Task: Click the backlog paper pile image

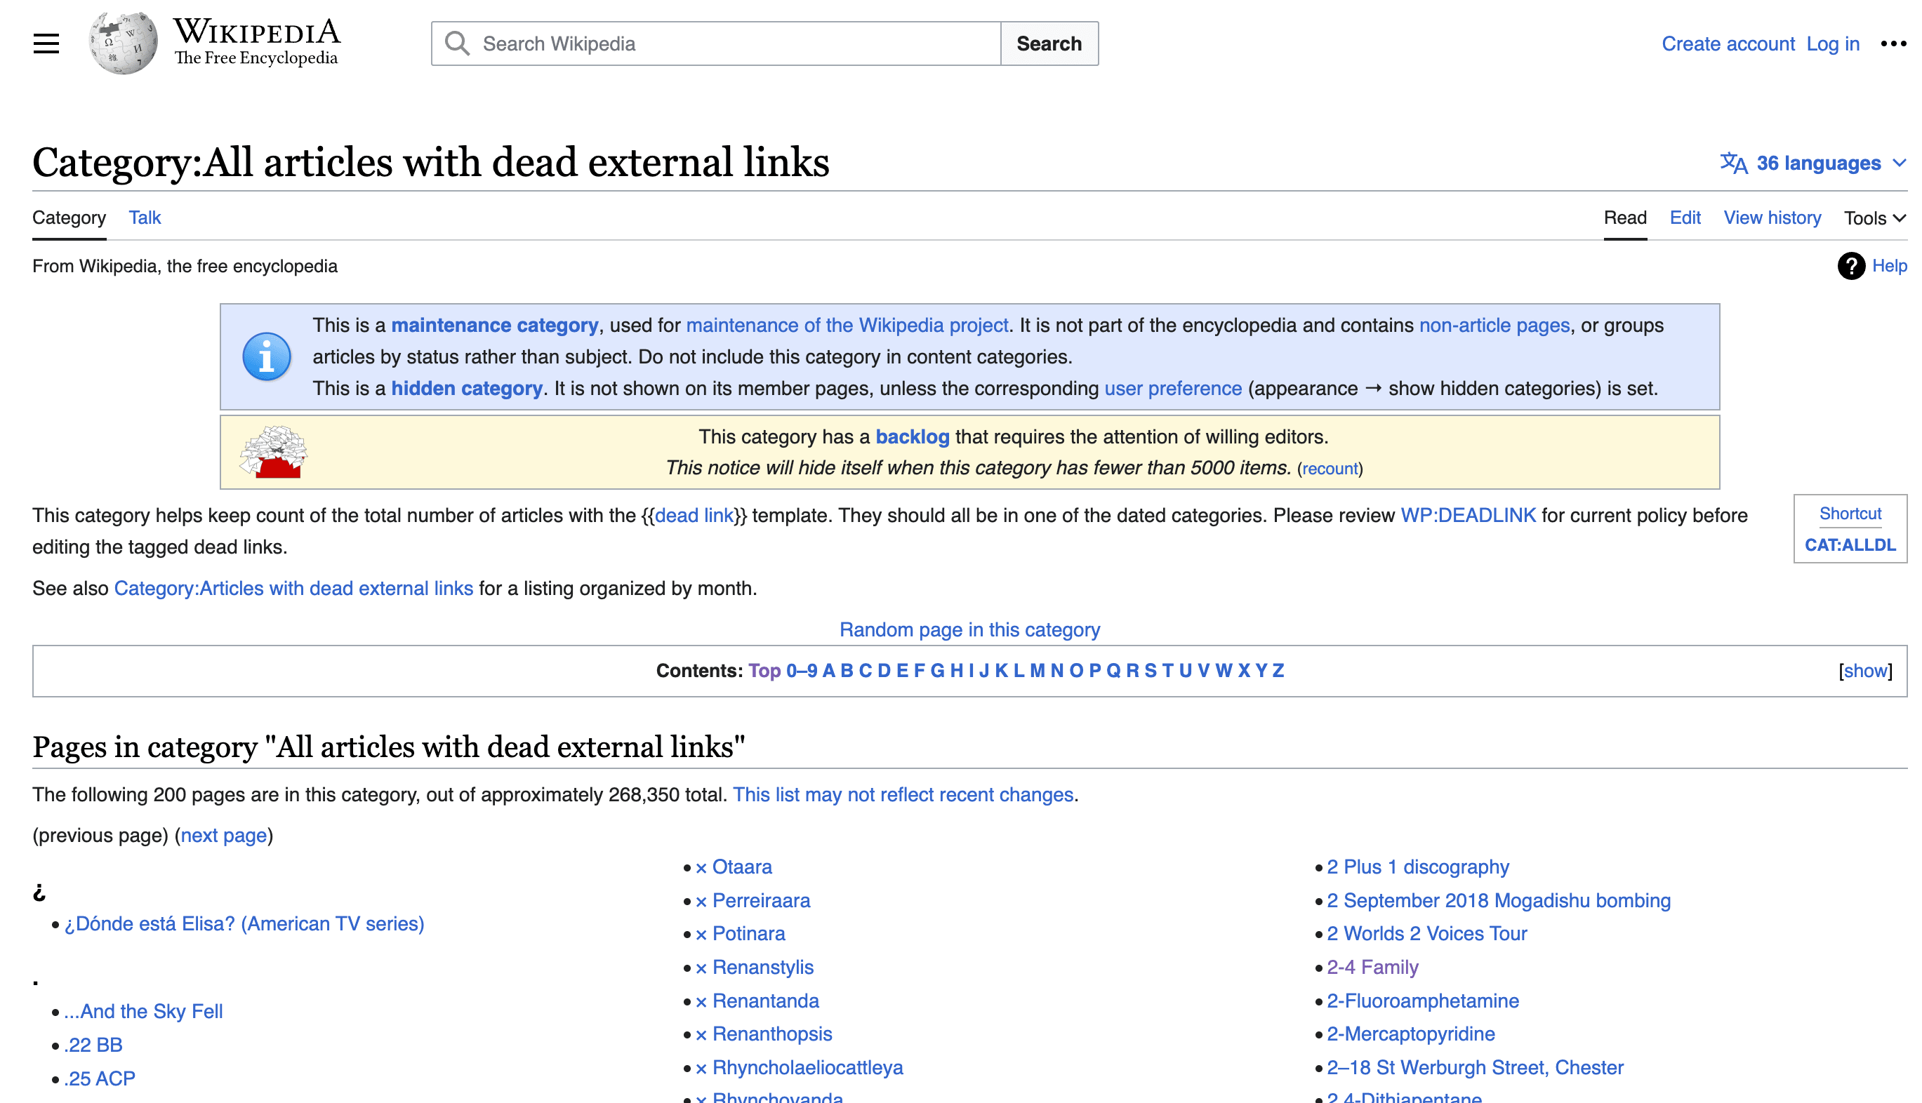Action: (x=273, y=453)
